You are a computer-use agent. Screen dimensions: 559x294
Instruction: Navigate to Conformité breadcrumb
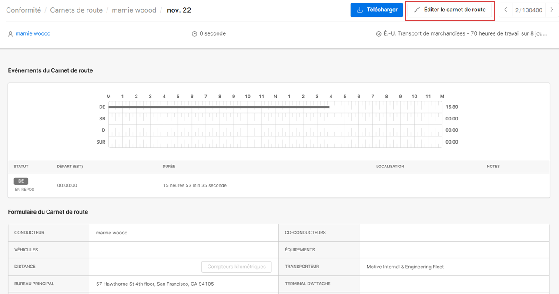coord(23,10)
